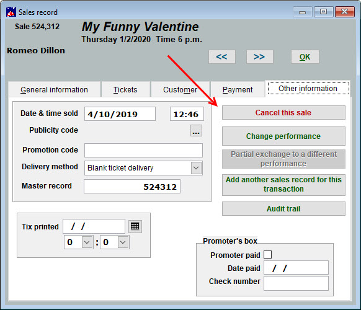Image resolution: width=361 pixels, height=310 pixels.
Task: Switch to the General information tab
Action: [55, 89]
